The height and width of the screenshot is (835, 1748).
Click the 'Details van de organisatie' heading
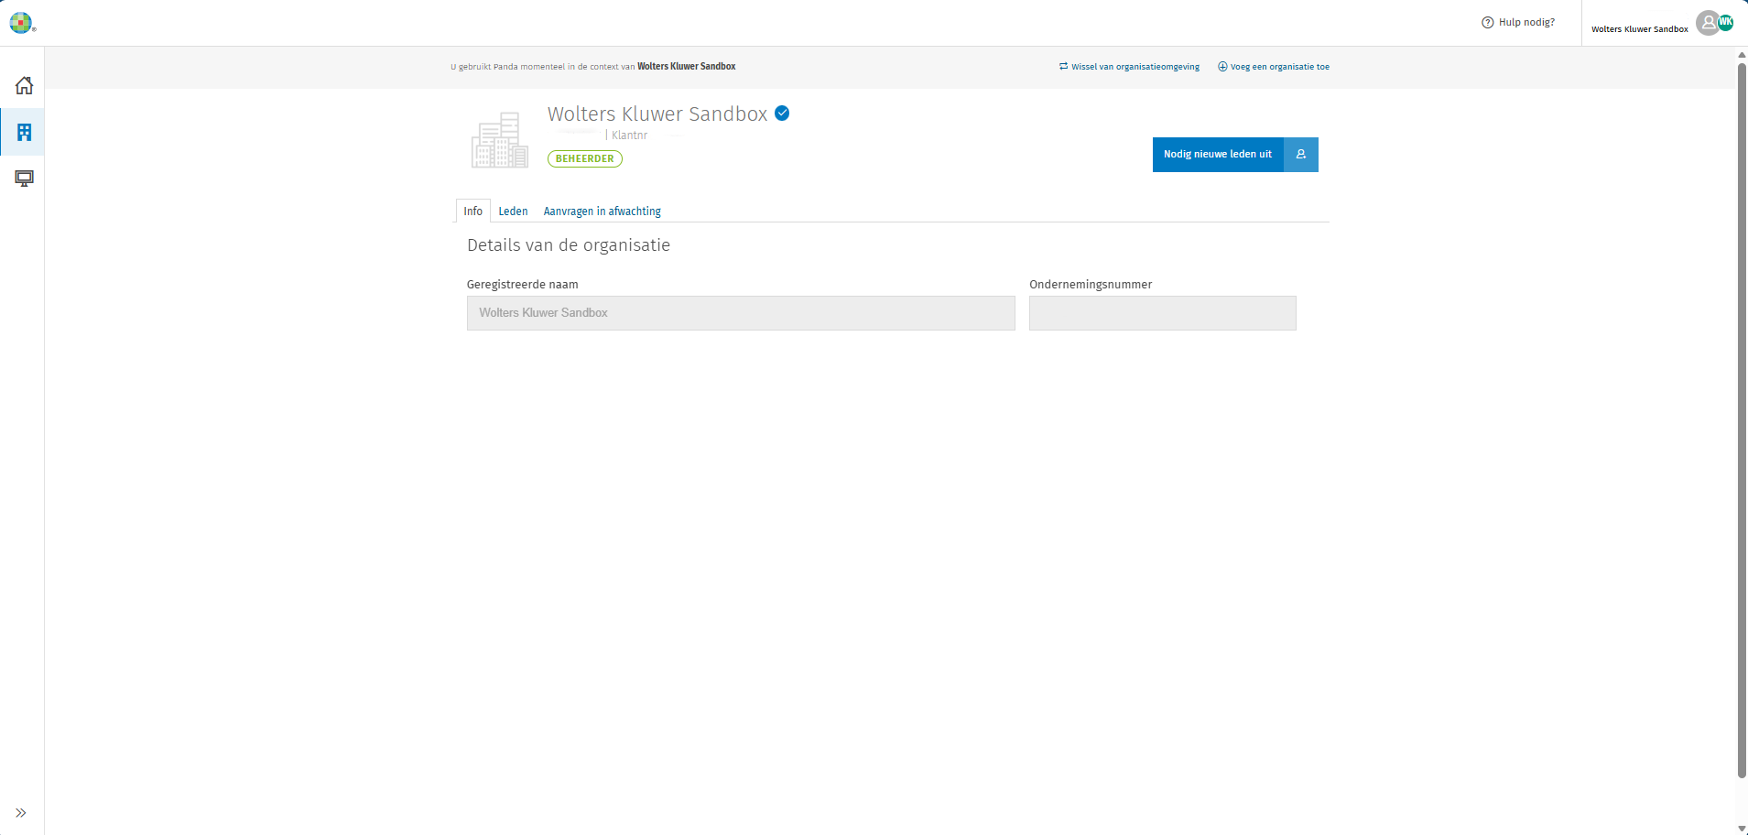pyautogui.click(x=569, y=245)
